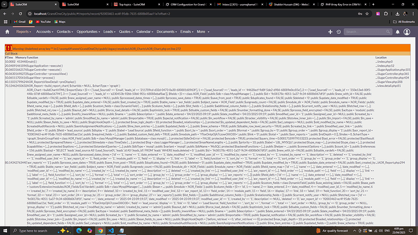Screen dimensions: 418x235
Task: Open the Quotes menu dropdown
Action: point(126,31)
